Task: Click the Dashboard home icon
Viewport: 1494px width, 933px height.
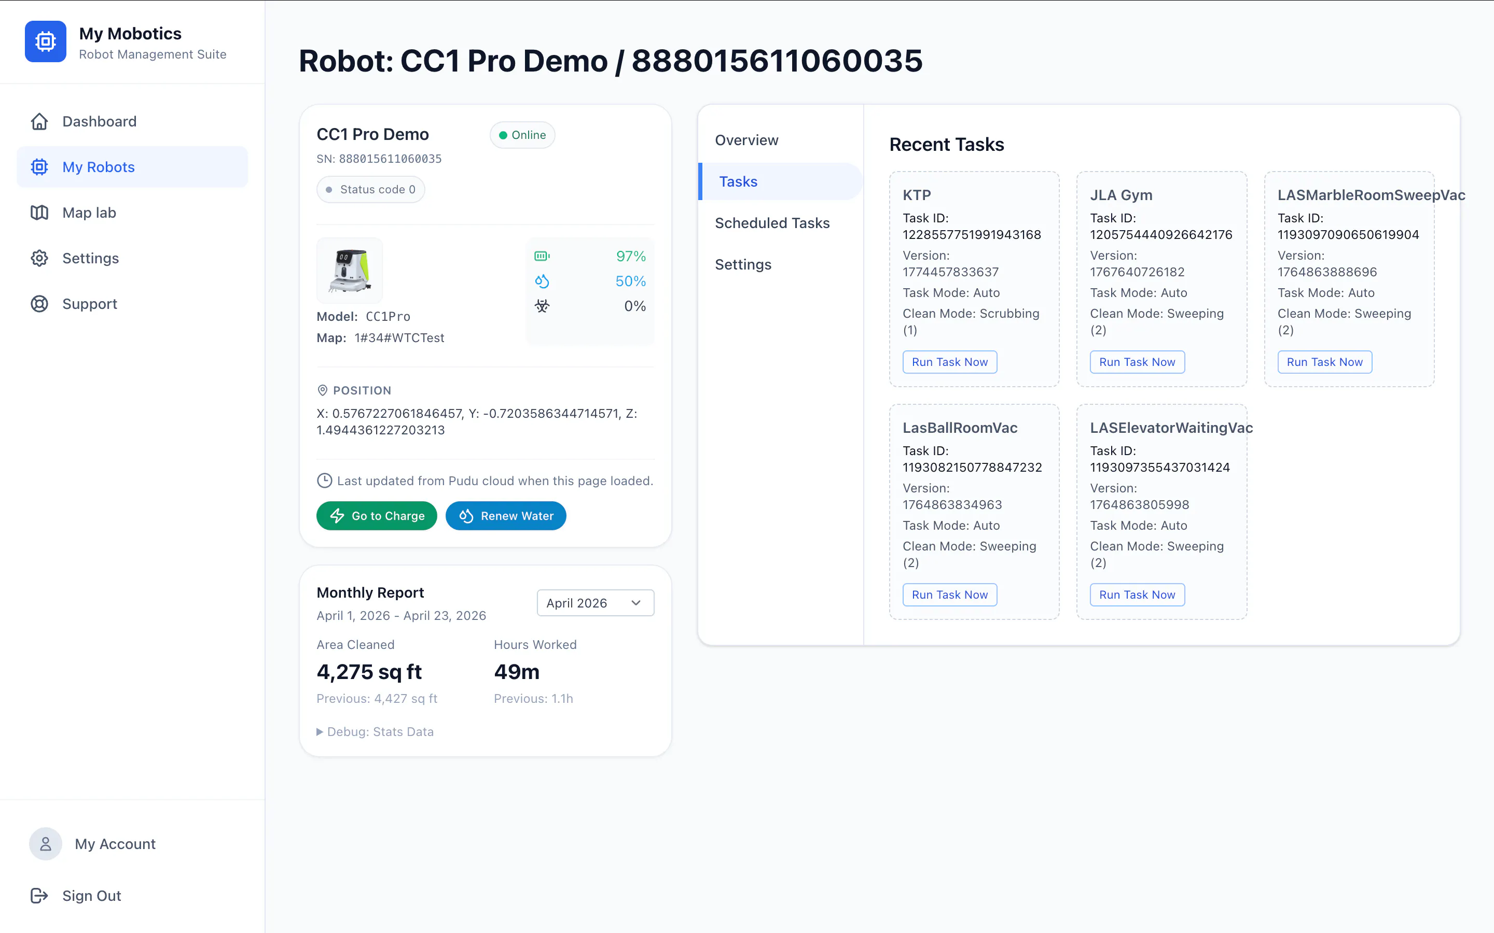Action: point(39,122)
